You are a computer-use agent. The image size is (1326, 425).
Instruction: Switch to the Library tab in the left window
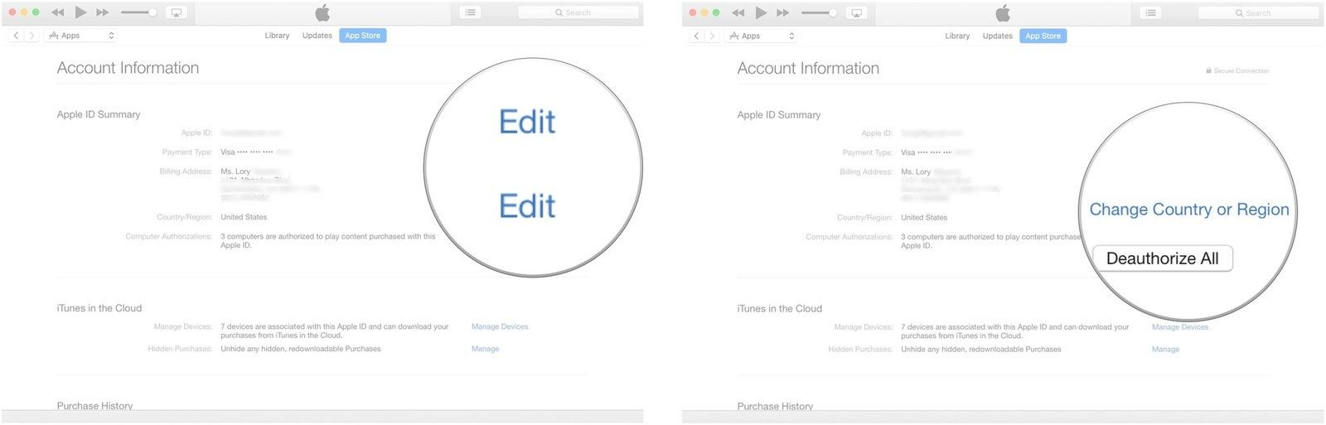pyautogui.click(x=277, y=36)
